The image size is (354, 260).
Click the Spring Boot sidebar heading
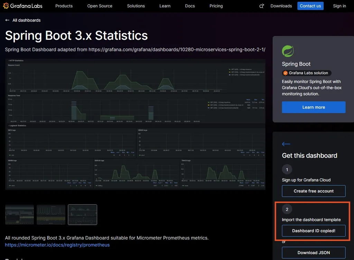[296, 64]
